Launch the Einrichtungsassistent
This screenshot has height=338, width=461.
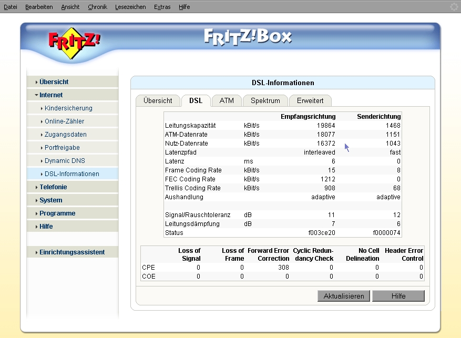click(73, 252)
